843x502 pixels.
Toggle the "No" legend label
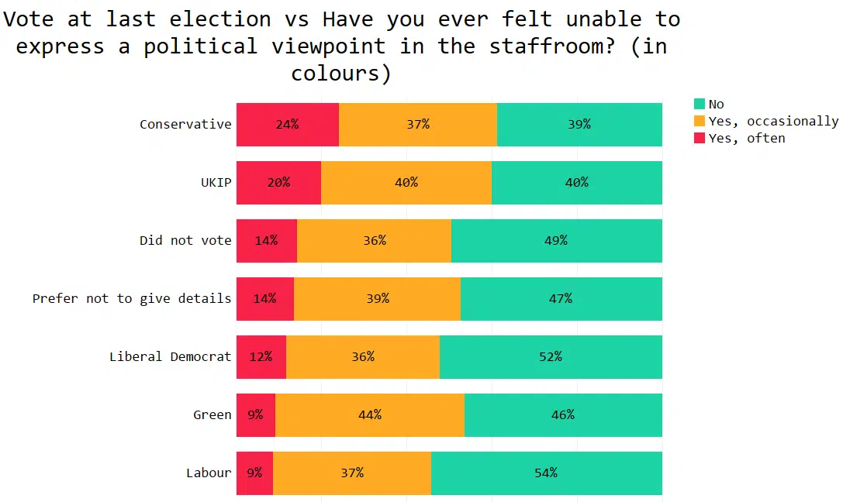point(716,104)
